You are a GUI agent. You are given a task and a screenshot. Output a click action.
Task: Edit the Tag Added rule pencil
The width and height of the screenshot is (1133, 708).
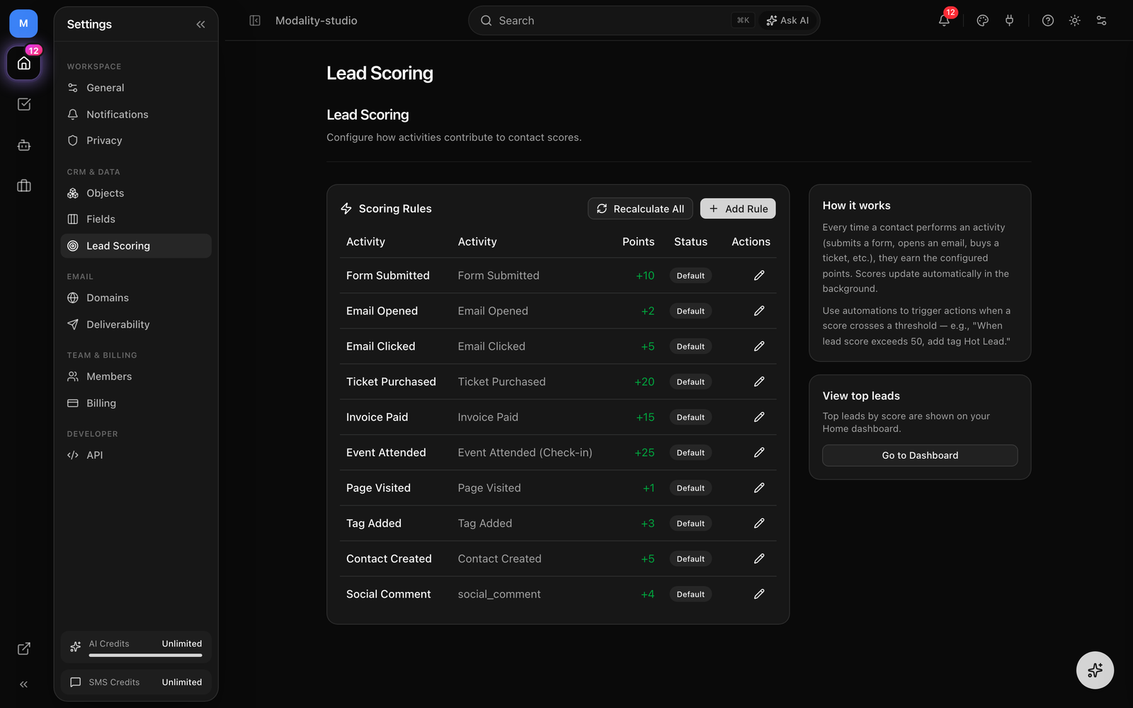point(759,523)
